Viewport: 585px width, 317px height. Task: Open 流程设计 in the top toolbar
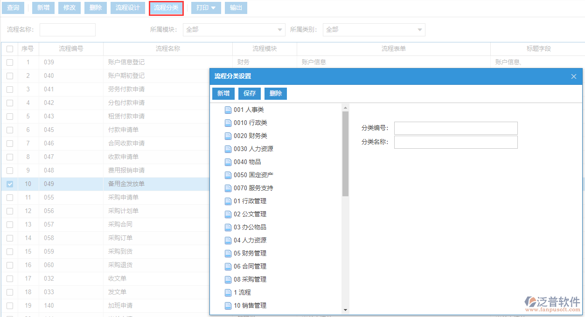pos(127,8)
